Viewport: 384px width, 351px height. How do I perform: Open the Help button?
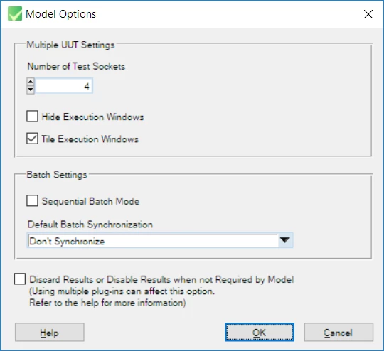[x=50, y=332]
